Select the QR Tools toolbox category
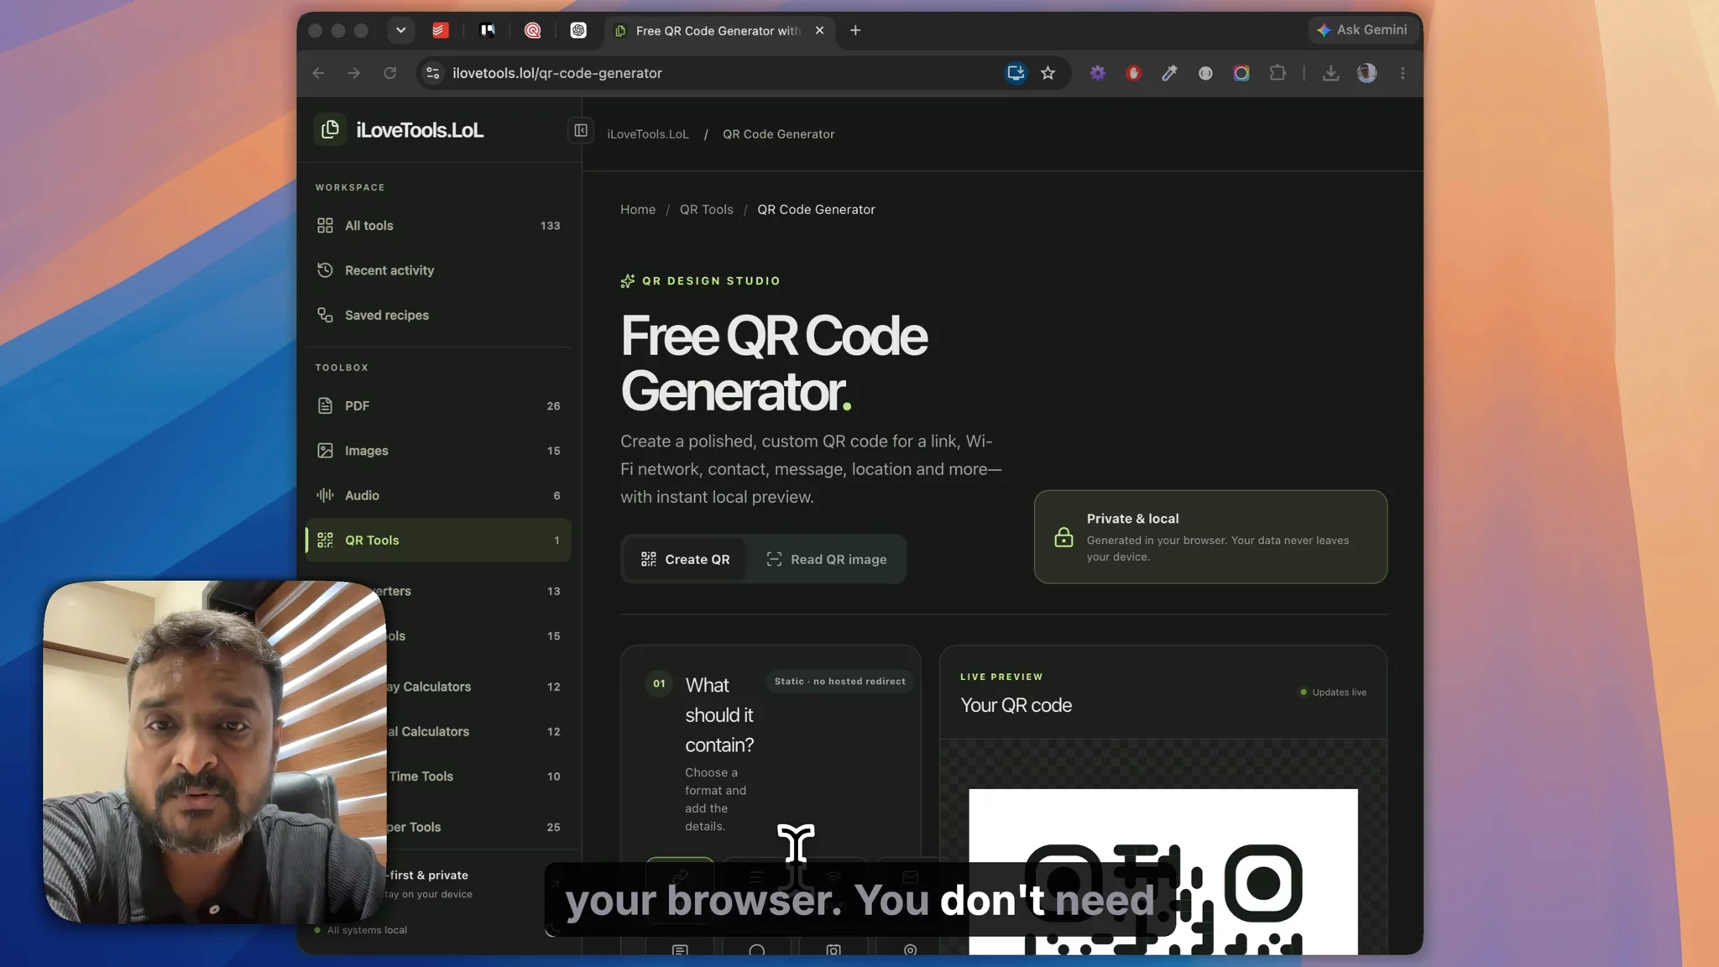Screen dimensions: 1719x967 pos(438,541)
